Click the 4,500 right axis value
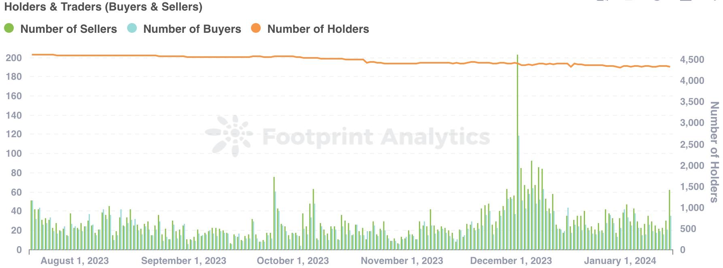The image size is (723, 268). point(692,60)
